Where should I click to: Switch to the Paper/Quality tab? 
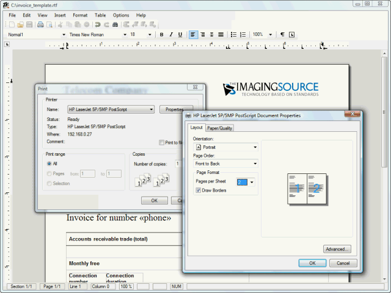pos(220,128)
